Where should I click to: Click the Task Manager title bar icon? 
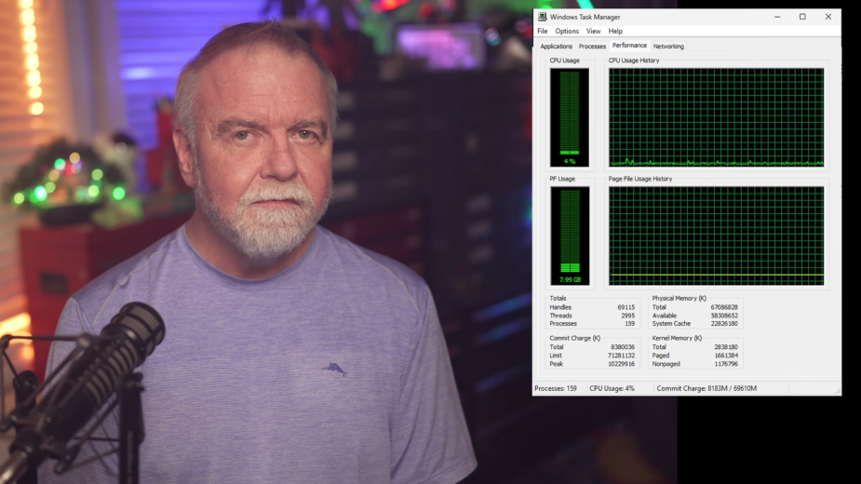pyautogui.click(x=543, y=17)
